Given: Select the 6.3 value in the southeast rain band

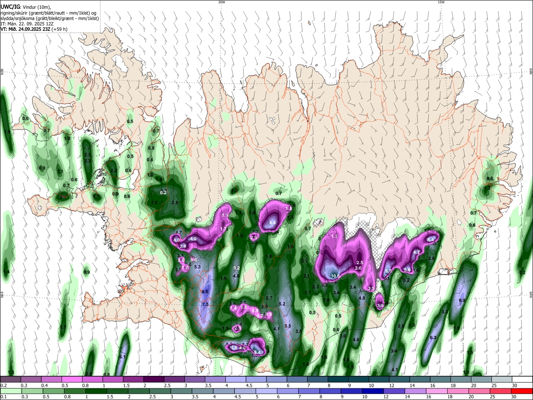Looking at the screenshot, I should coord(433,337).
